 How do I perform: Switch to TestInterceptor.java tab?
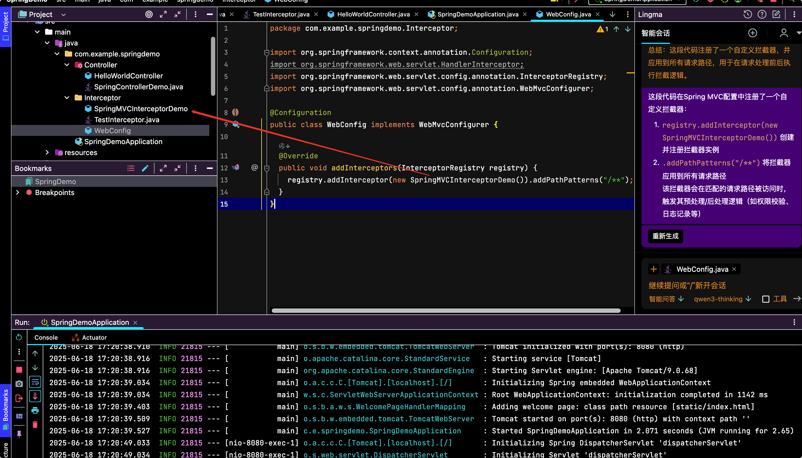point(281,15)
